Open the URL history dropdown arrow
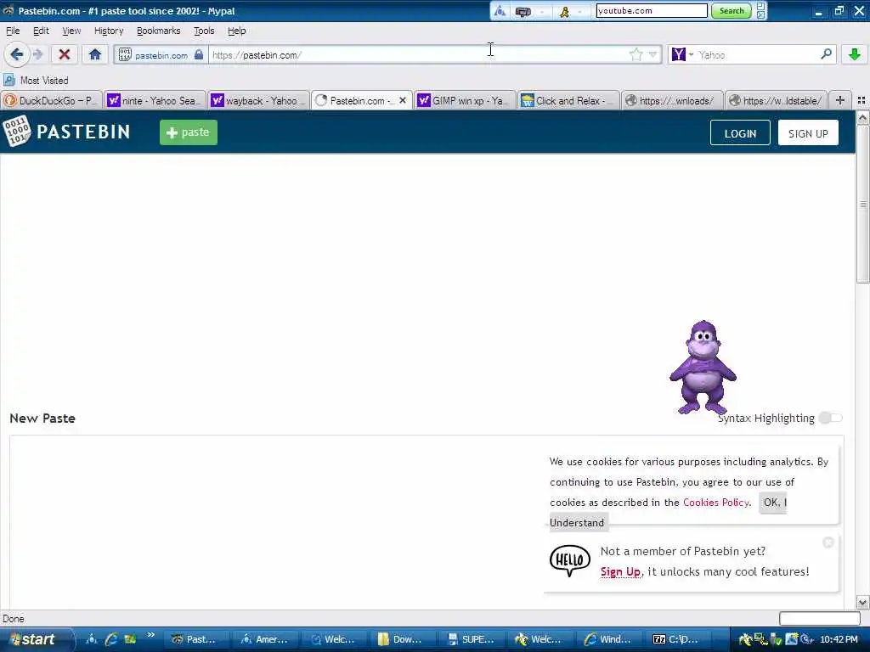 click(x=652, y=54)
